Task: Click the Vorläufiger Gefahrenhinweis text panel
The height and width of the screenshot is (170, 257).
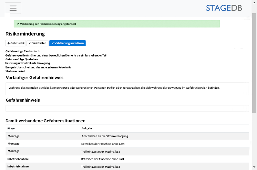Action: (x=127, y=88)
